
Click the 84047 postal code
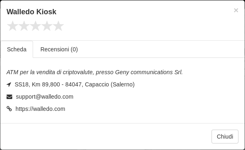click(73, 84)
